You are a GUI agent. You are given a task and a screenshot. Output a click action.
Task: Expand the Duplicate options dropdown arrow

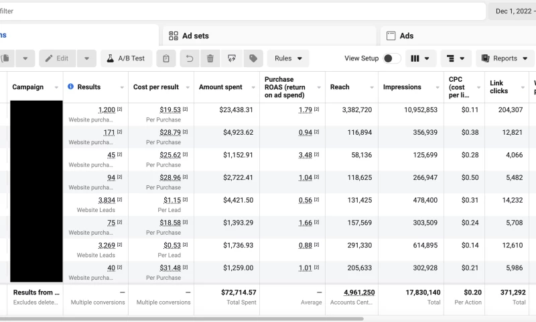[x=25, y=58]
